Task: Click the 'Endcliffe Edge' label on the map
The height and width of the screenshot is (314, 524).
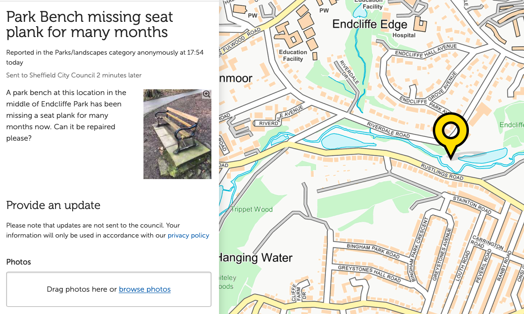Action: 370,24
